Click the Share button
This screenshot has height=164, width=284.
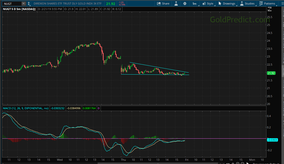pos(163,4)
